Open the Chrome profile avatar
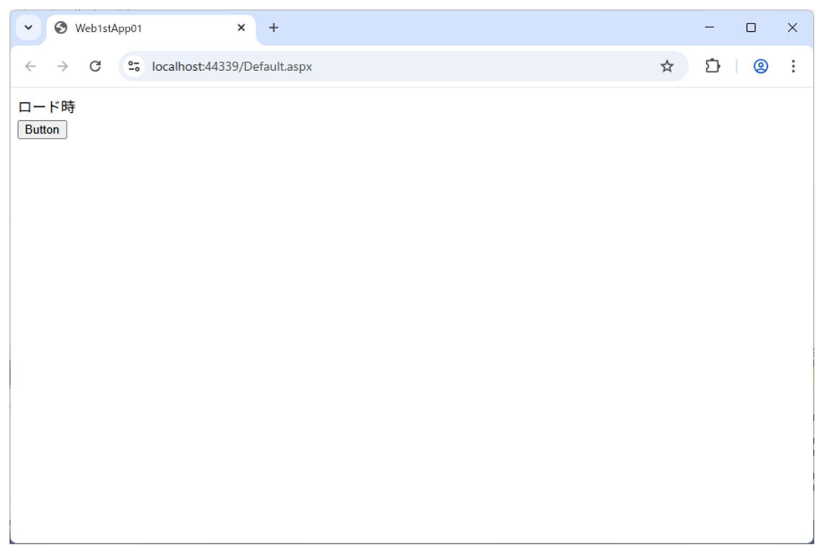 coord(761,66)
